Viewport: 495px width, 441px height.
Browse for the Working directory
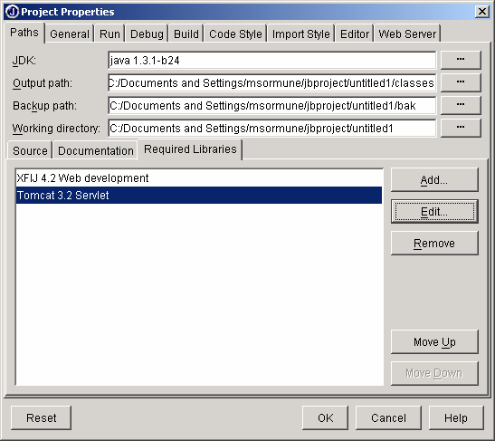point(461,128)
